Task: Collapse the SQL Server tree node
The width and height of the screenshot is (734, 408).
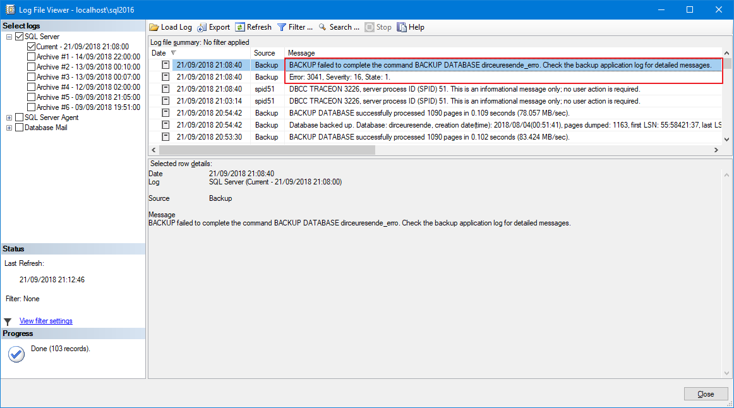Action: (8, 36)
